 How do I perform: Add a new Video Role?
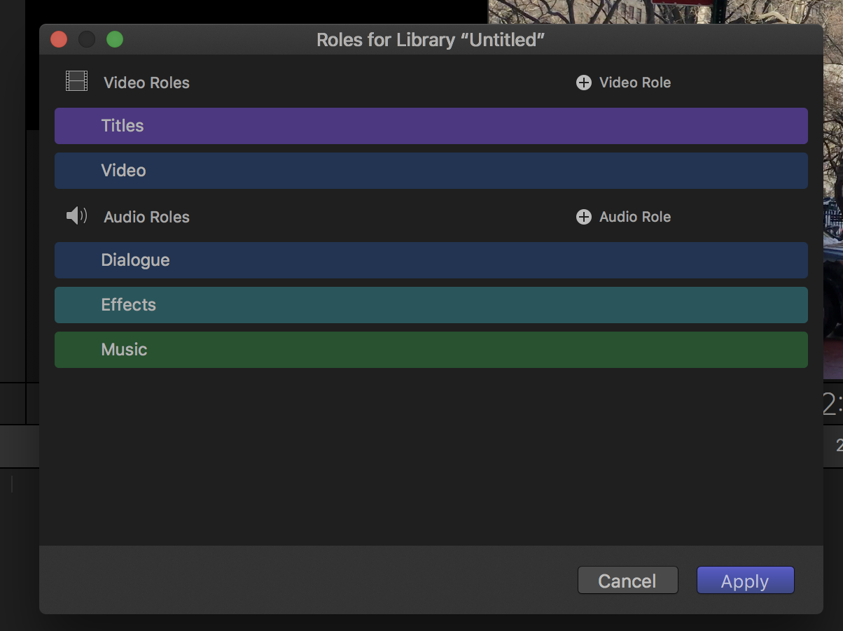[x=624, y=83]
